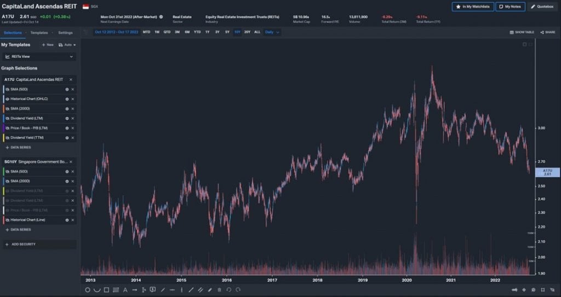
Task: Toggle visibility of Historical Chart (OHLC)
Action: pos(8,99)
